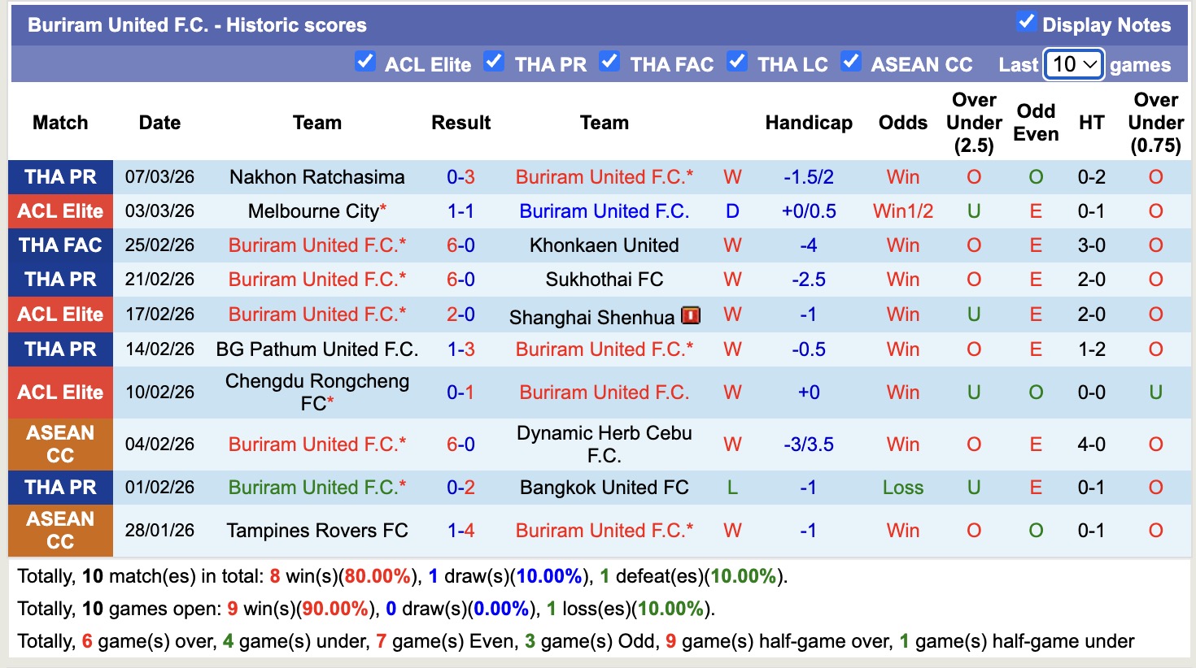Click the THA PR badge on Nakhon Ratchasima row
The image size is (1196, 668).
(x=60, y=176)
